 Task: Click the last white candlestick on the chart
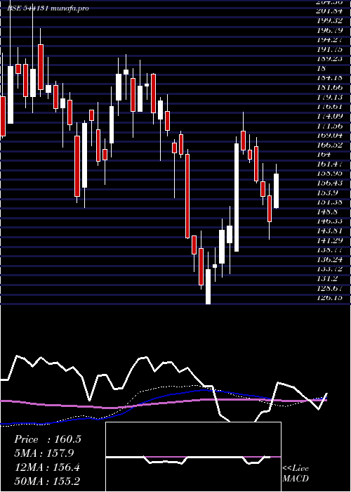pyautogui.click(x=276, y=190)
